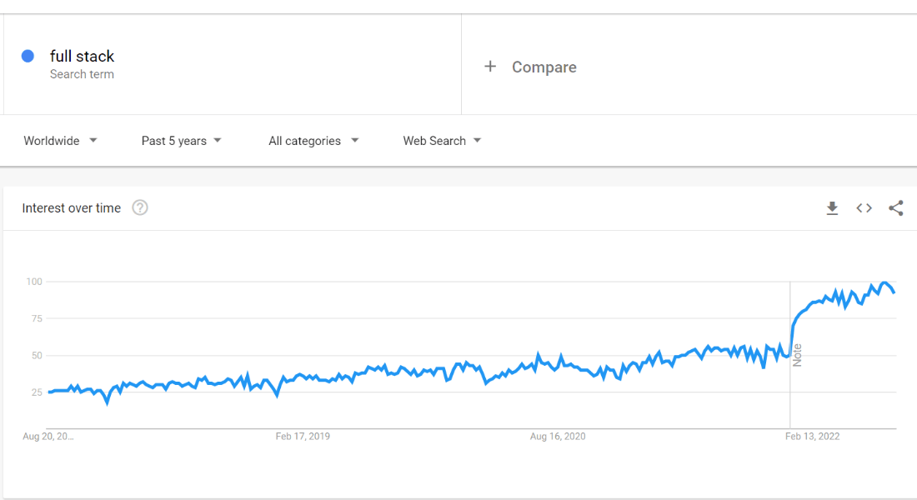Viewport: 917px width, 500px height.
Task: Download the interest over time data
Action: pyautogui.click(x=832, y=208)
